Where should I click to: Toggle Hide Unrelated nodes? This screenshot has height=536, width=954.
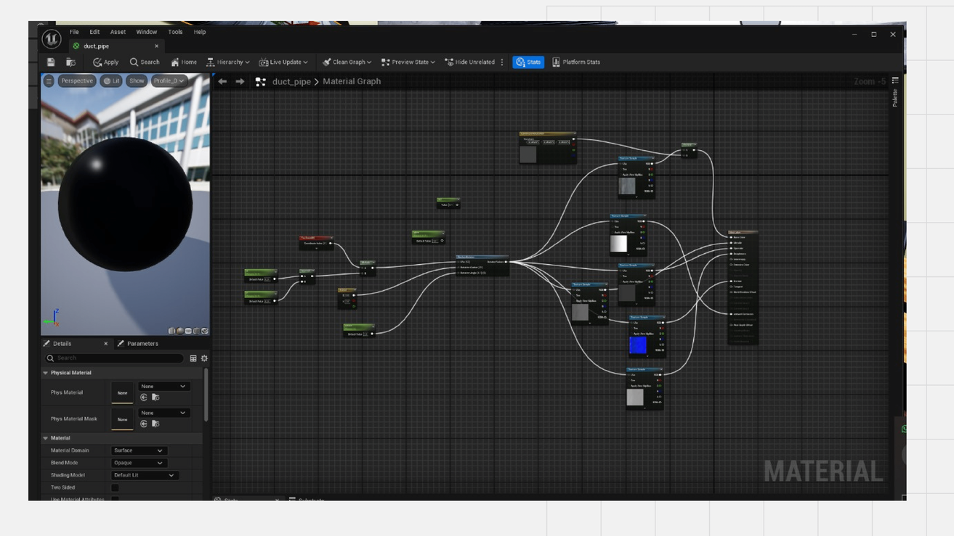469,62
